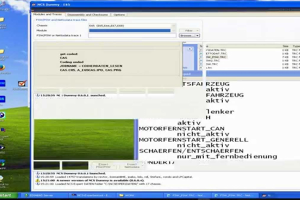This screenshot has width=300, height=200.
Task: Open the Firefox desktop shortcut
Action: (x=2, y=66)
